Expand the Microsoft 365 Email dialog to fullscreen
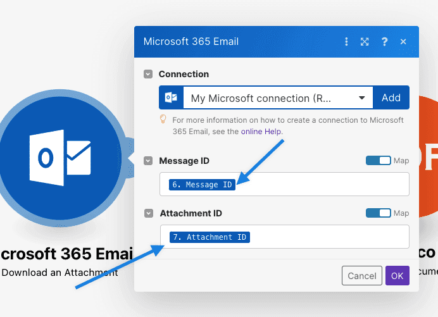The height and width of the screenshot is (317, 438). click(x=365, y=42)
